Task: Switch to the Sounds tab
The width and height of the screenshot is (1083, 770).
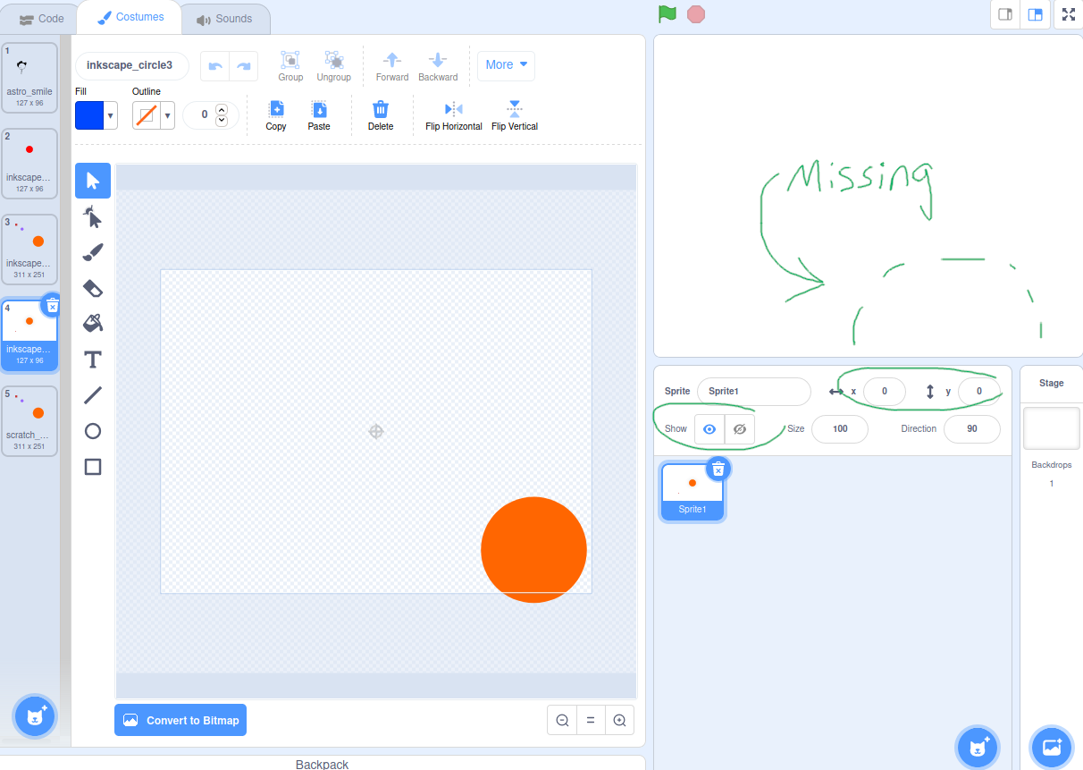Action: click(224, 18)
